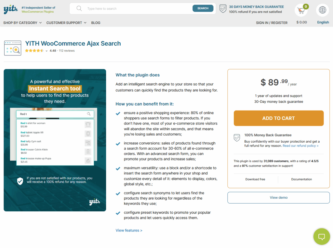Open the BLOG menu item
Viewport: 333px width, 248px height.
click(96, 23)
